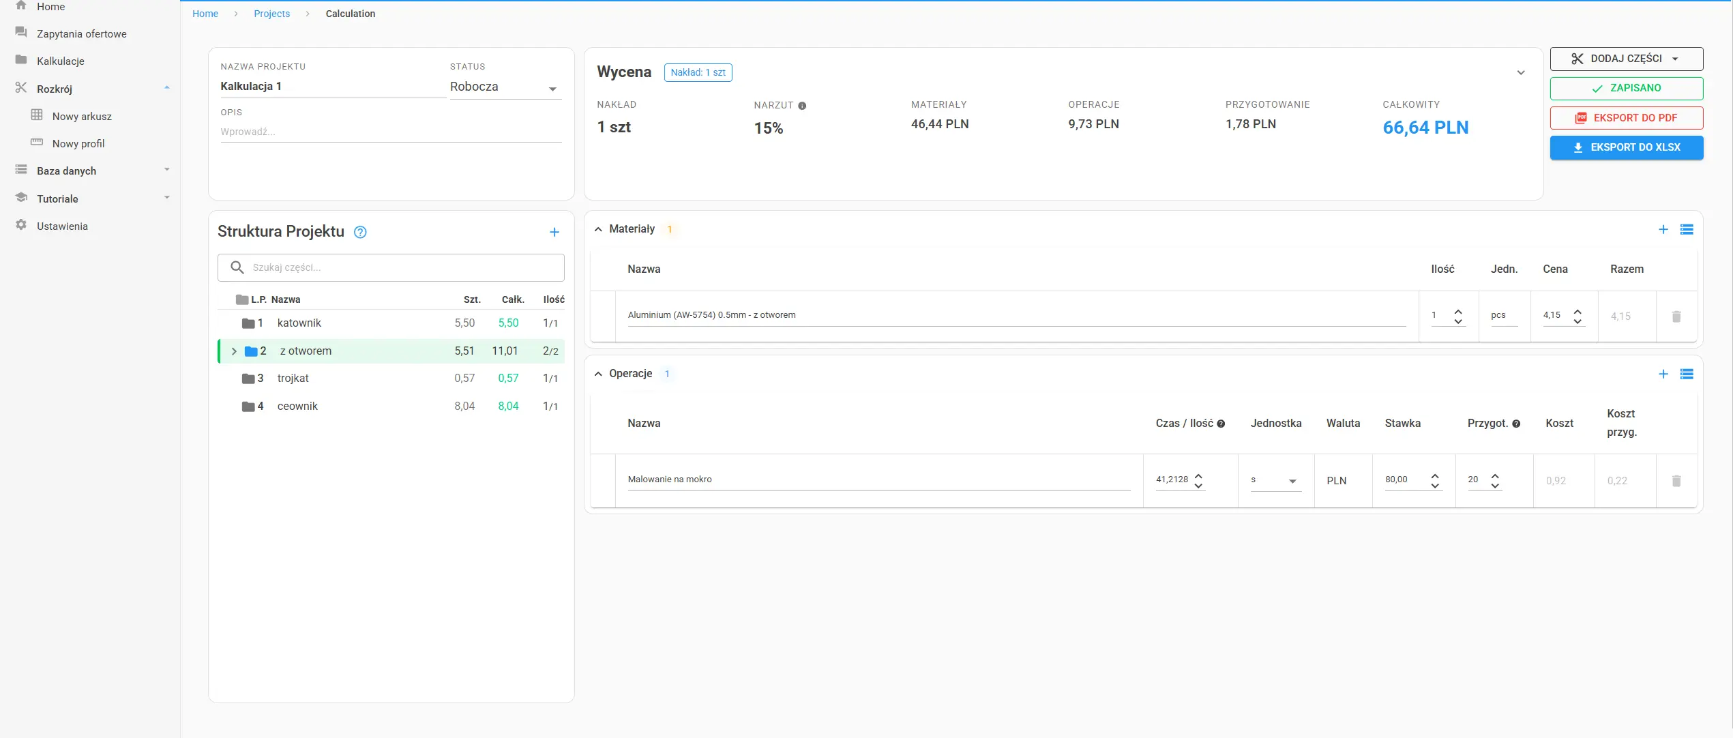Open list icon in Operacje section
This screenshot has height=738, width=1733.
tap(1687, 374)
